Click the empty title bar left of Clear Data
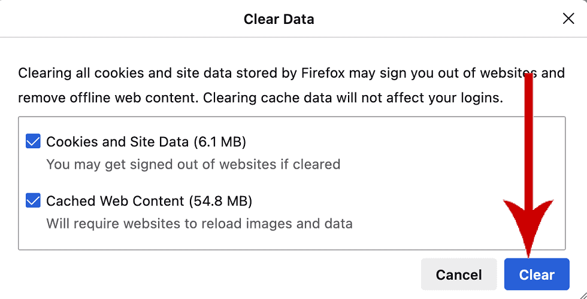The image size is (587, 299). pyautogui.click(x=120, y=19)
